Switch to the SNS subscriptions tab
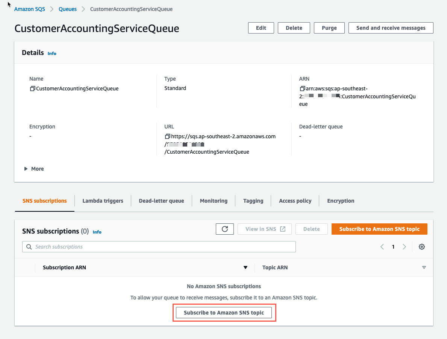Viewport: 447px width, 339px height. (x=44, y=201)
